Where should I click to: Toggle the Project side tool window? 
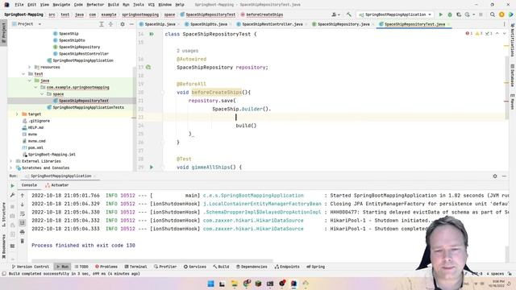point(3,32)
